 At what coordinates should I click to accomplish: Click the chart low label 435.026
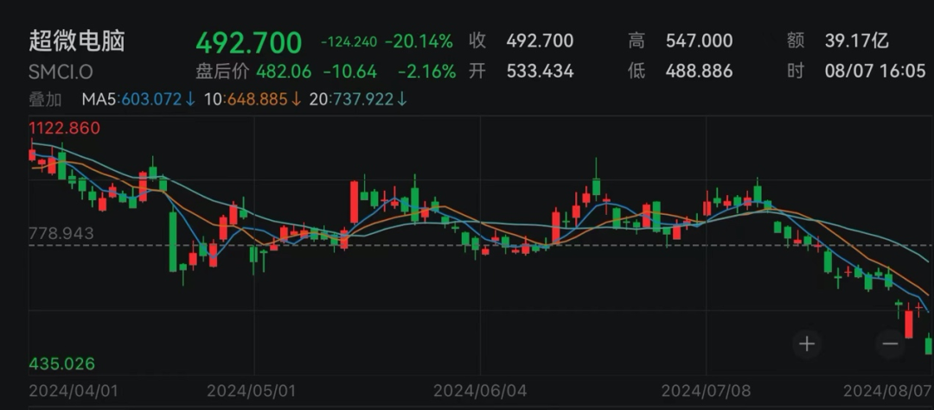62,363
